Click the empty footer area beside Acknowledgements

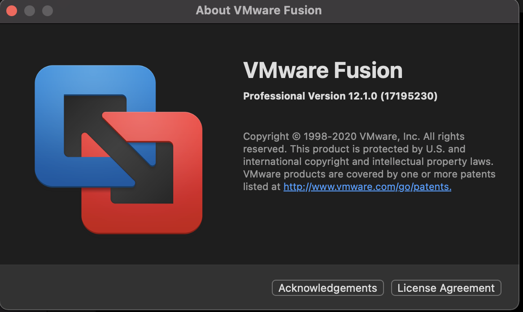click(135, 288)
